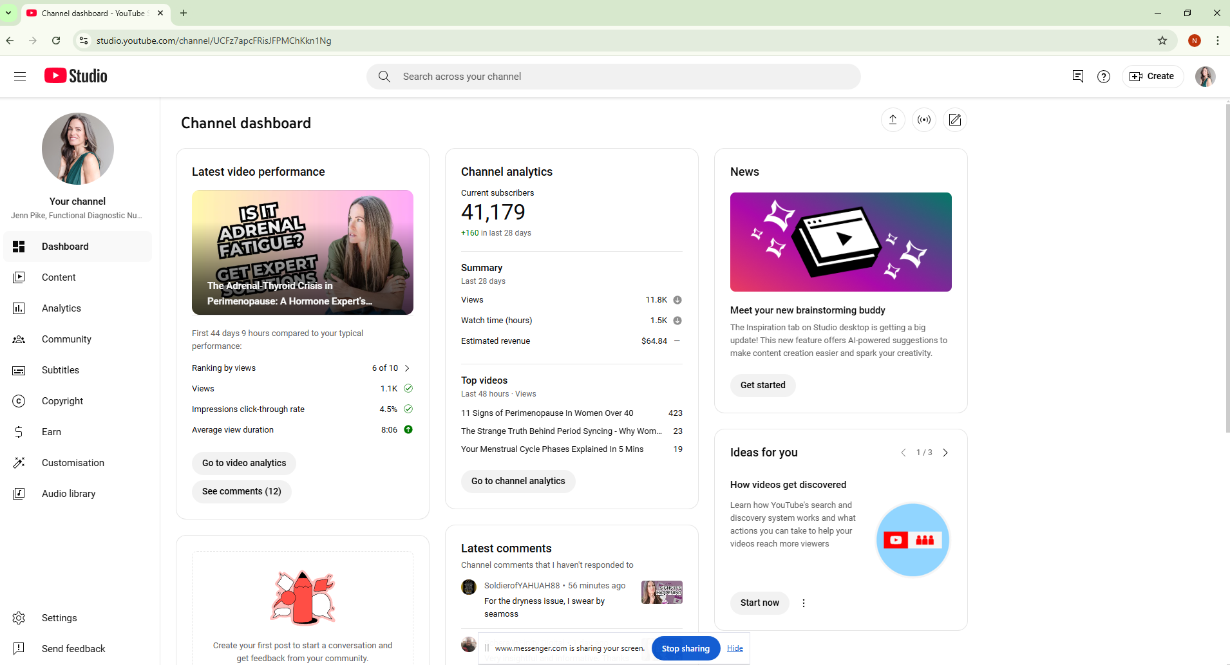Click the Go live broadcast icon
The height and width of the screenshot is (665, 1230).
(x=924, y=120)
